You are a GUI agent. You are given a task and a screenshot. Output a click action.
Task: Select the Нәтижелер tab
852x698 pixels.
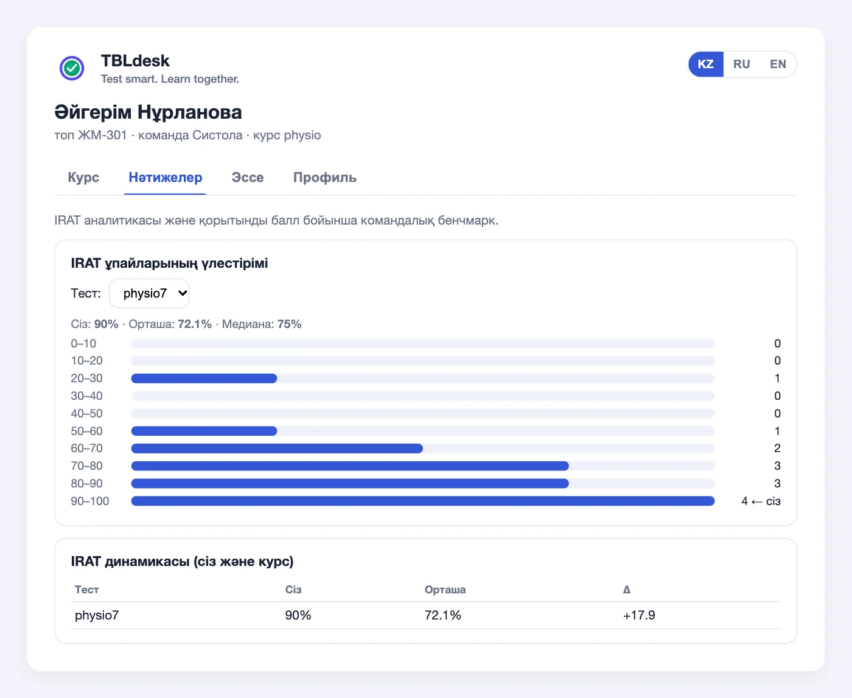coord(165,178)
